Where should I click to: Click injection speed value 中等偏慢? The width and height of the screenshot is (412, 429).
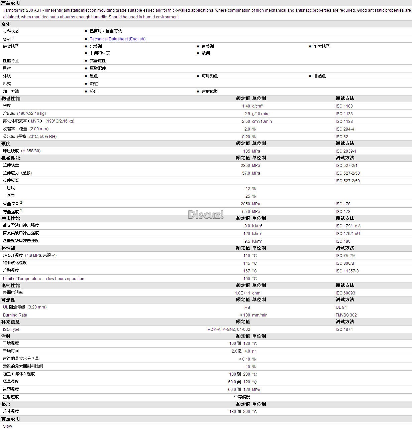point(242,397)
